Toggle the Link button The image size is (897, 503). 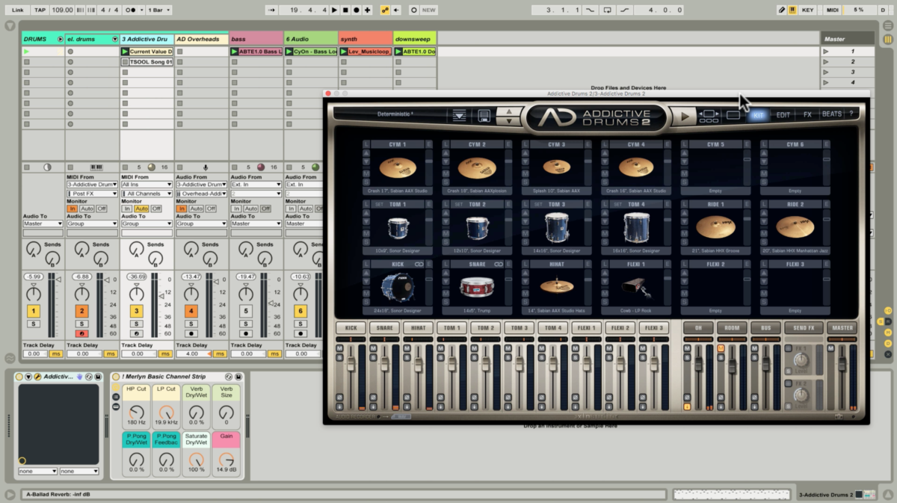click(17, 10)
